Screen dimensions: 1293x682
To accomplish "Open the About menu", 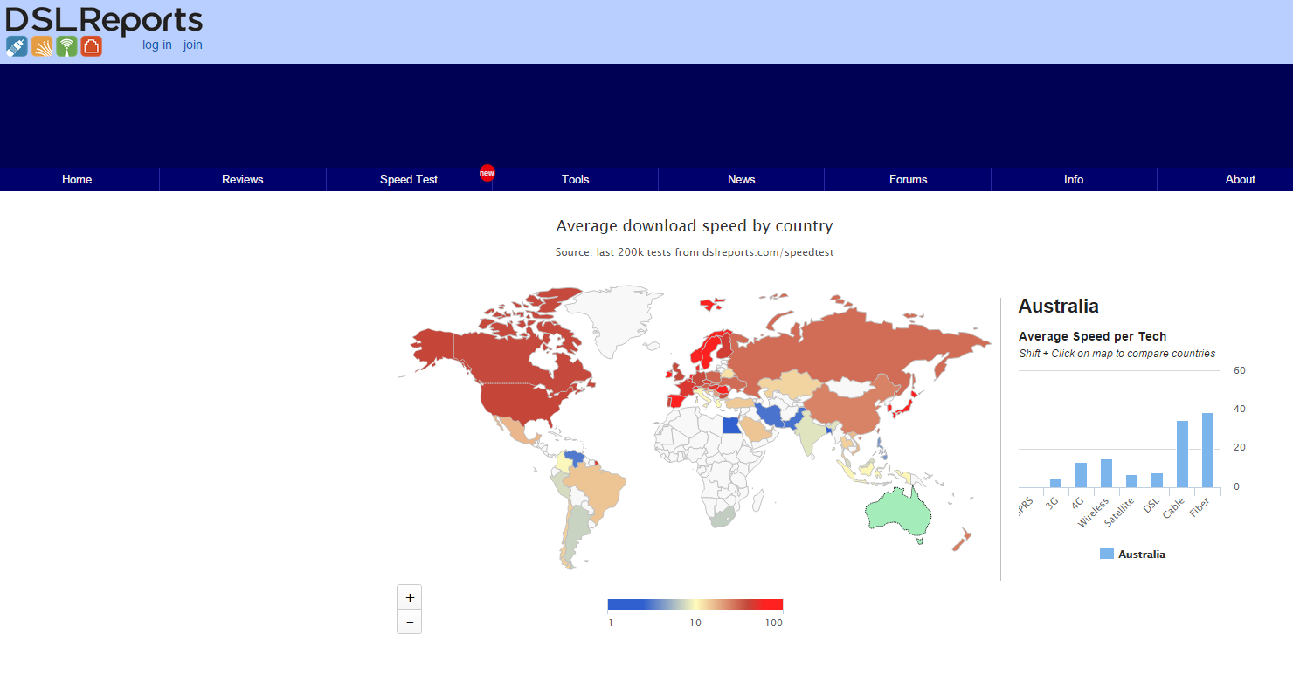I will coord(1241,179).
